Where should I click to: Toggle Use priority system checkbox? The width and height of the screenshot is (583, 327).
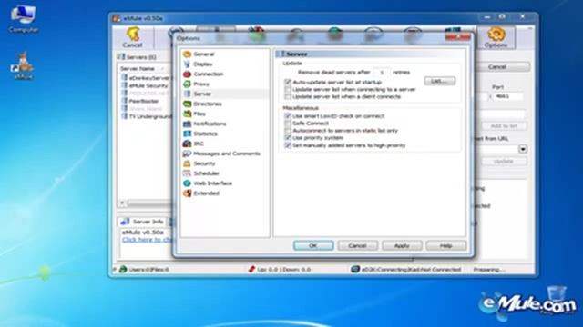click(288, 138)
